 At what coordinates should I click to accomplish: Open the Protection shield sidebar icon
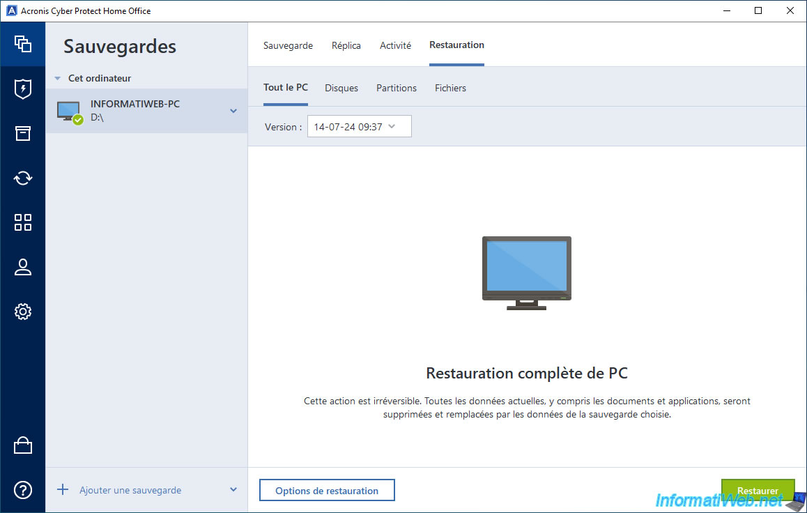[22, 89]
